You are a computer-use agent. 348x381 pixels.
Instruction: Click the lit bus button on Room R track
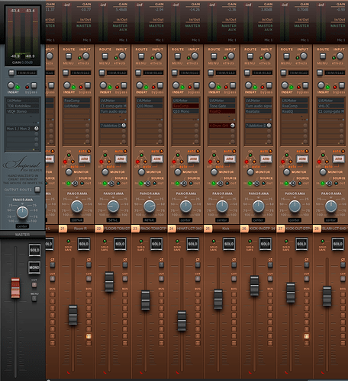tap(89, 336)
